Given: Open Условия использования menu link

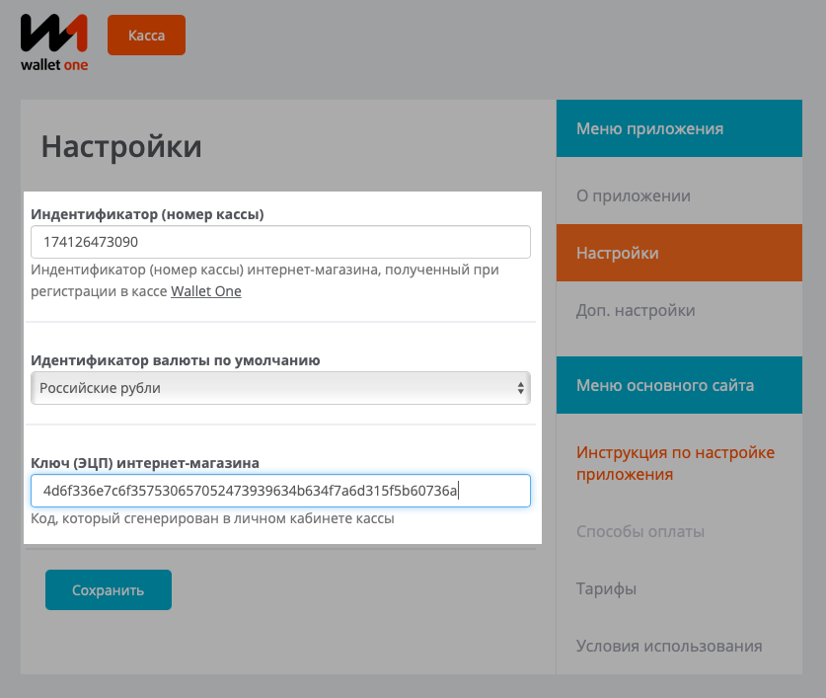Looking at the screenshot, I should (x=669, y=646).
